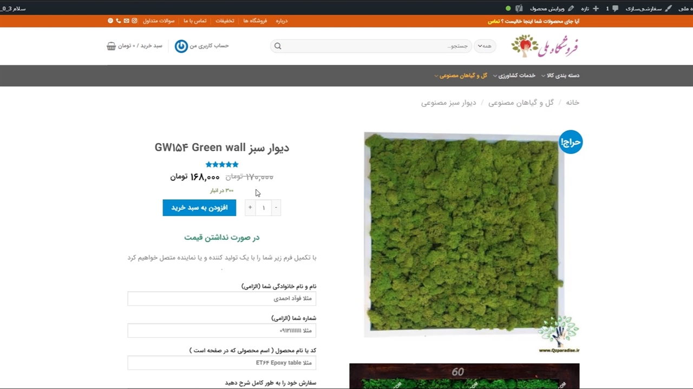Image resolution: width=693 pixels, height=389 pixels.
Task: Click the comments bubble in admin bar
Action: click(x=614, y=9)
